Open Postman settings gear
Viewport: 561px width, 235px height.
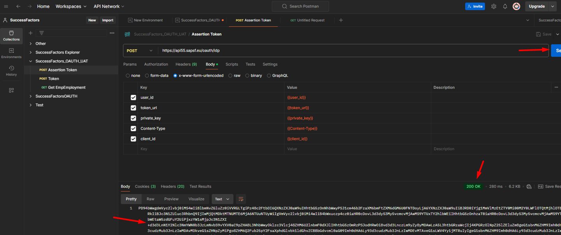point(494,7)
